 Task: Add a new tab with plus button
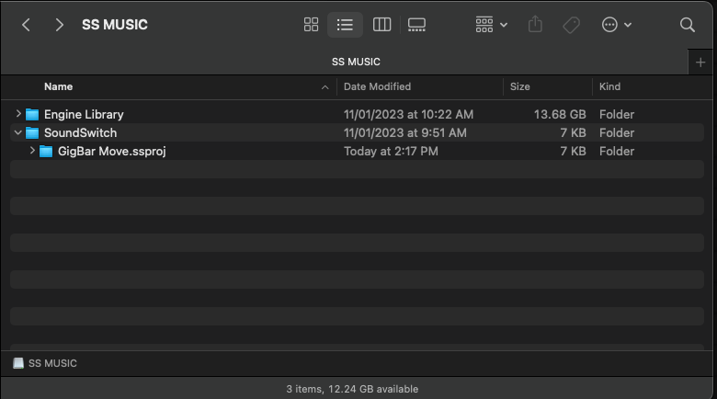coord(700,63)
